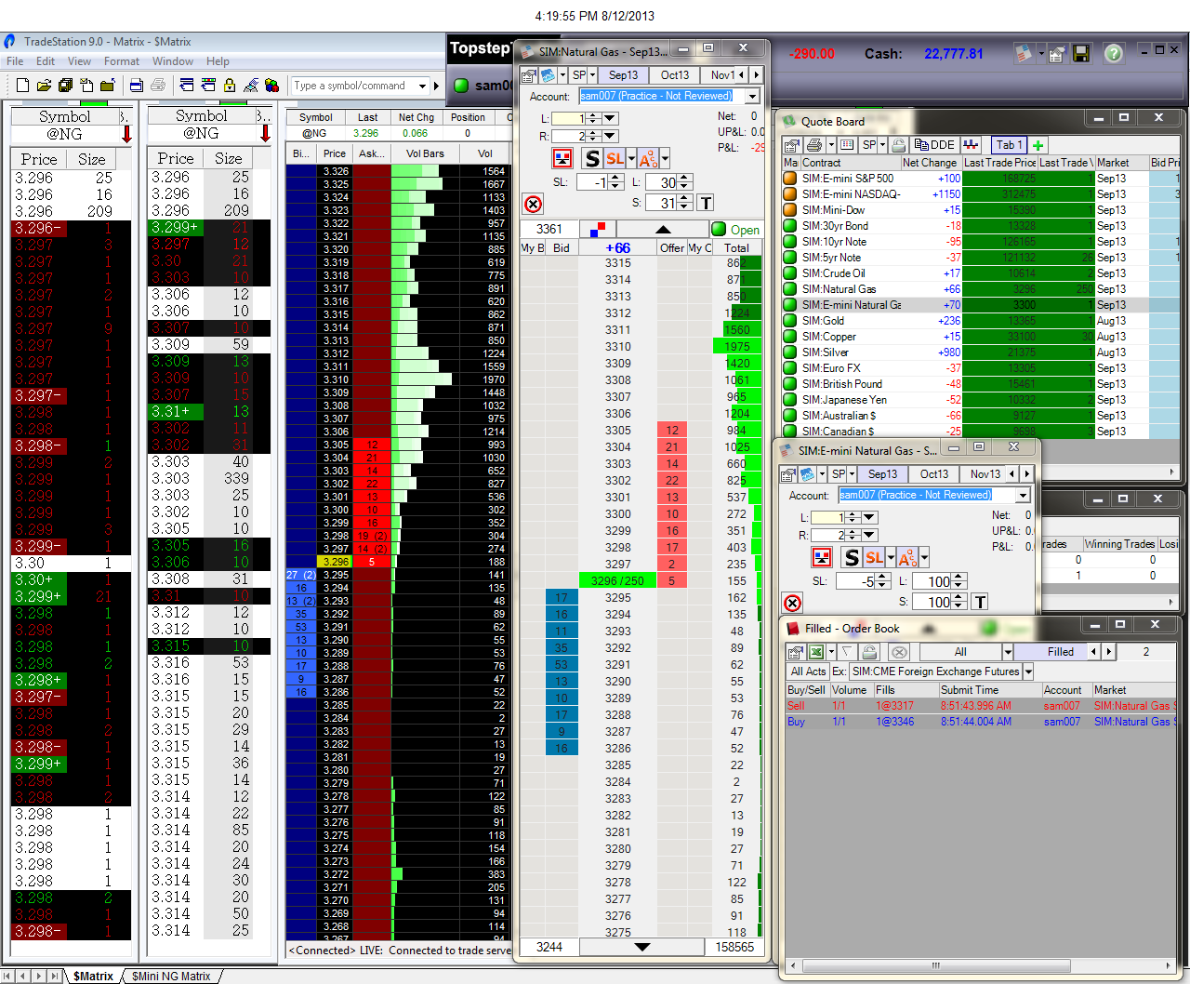
Task: Click the down arrow button below price ladder
Action: coord(641,947)
